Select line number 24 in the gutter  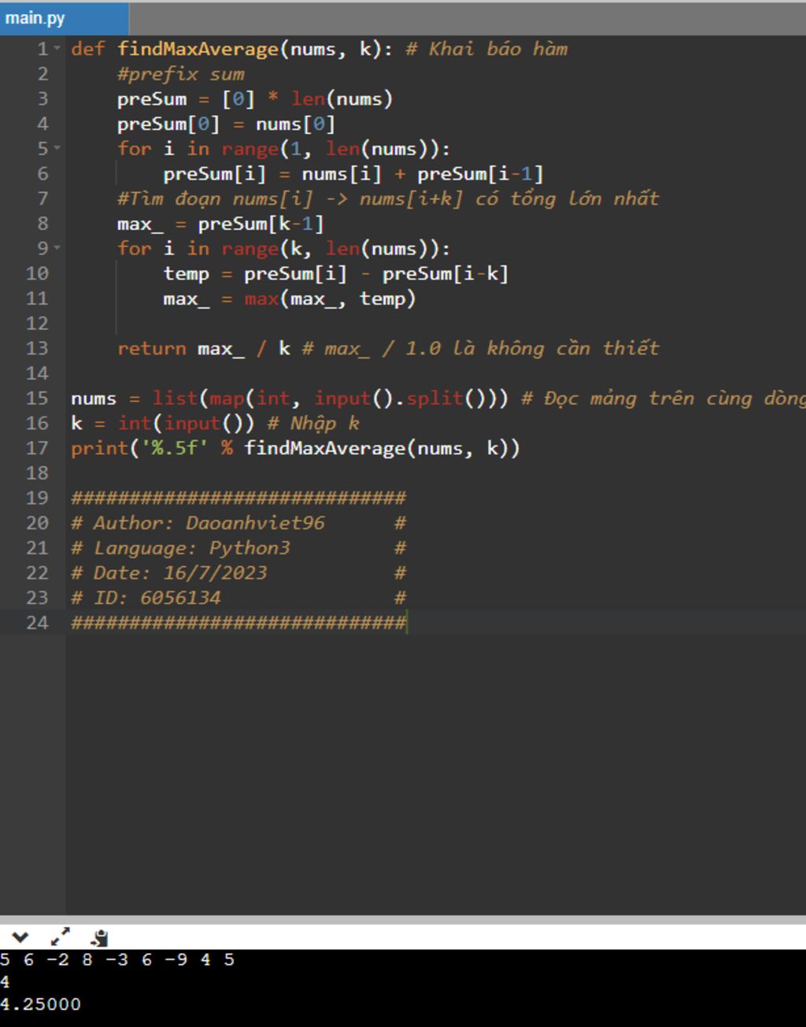37,622
